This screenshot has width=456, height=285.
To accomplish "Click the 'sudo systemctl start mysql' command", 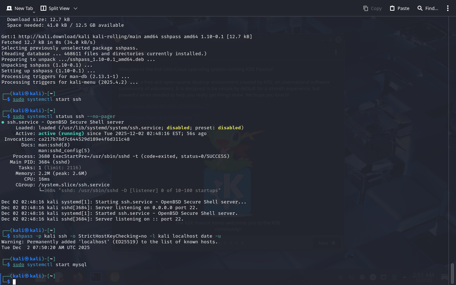I will click(x=50, y=265).
